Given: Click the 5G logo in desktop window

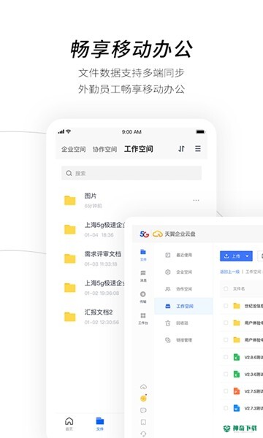Looking at the screenshot, I should (x=145, y=234).
